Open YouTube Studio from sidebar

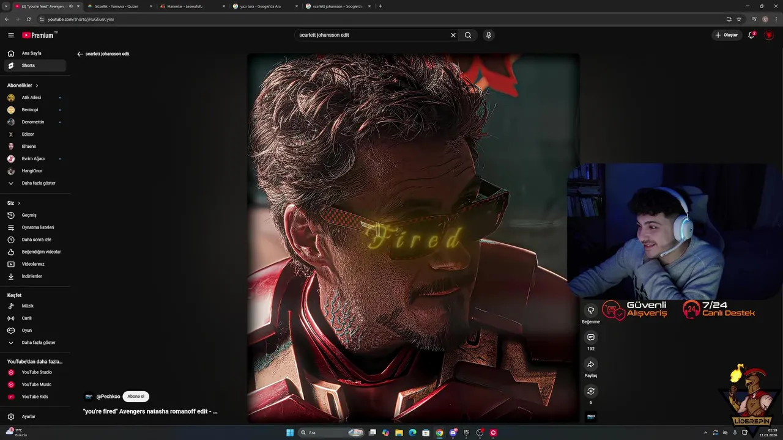click(x=35, y=372)
